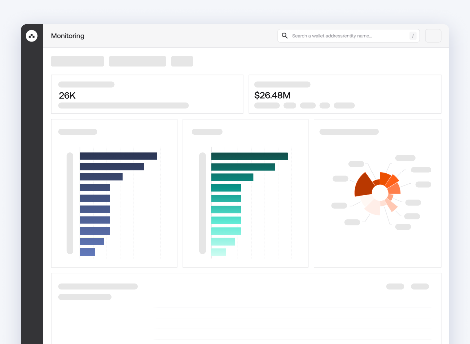Click the longest dark green bar in the second chart
The width and height of the screenshot is (470, 344).
pos(249,156)
